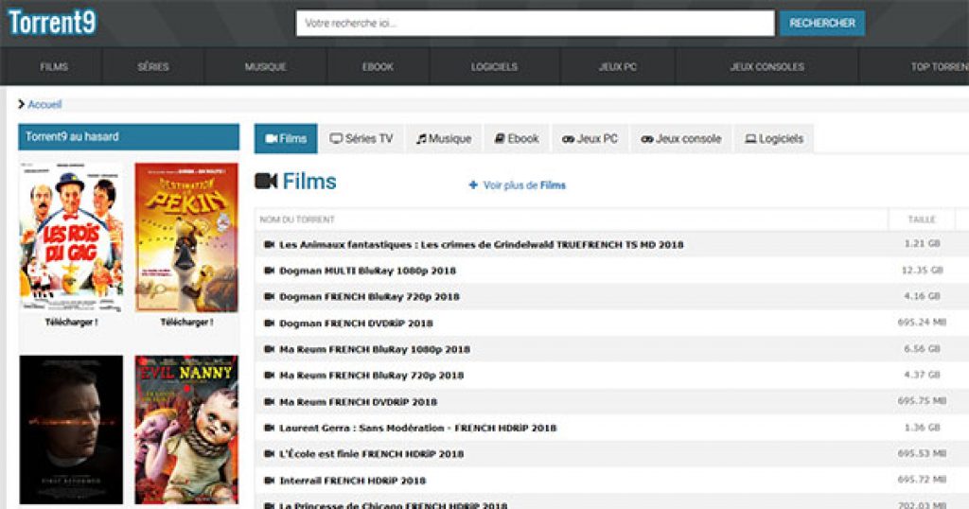Open 'Ma Reum FRENCH BluRay 1080p 2018' torrent
Viewport: 969px width, 509px height.
[375, 349]
